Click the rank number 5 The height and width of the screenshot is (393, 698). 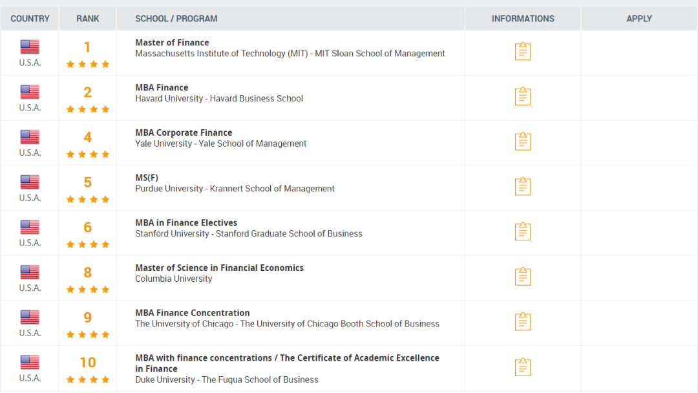tap(88, 182)
